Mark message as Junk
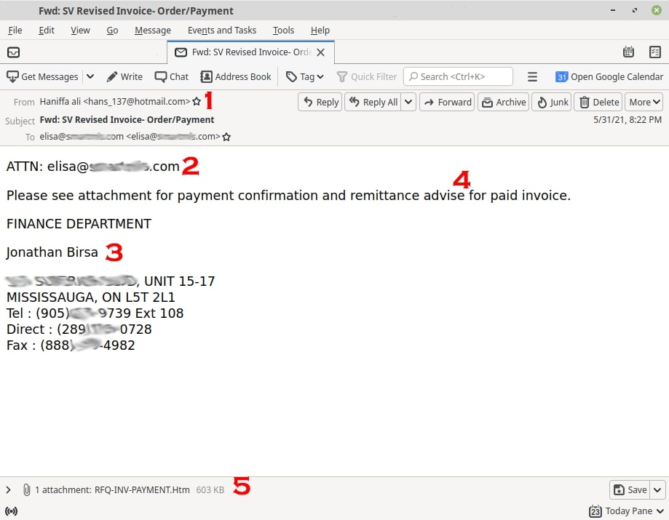The height and width of the screenshot is (520, 669). (551, 102)
